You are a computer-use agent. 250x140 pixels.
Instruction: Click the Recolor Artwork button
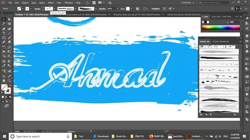(137, 9)
